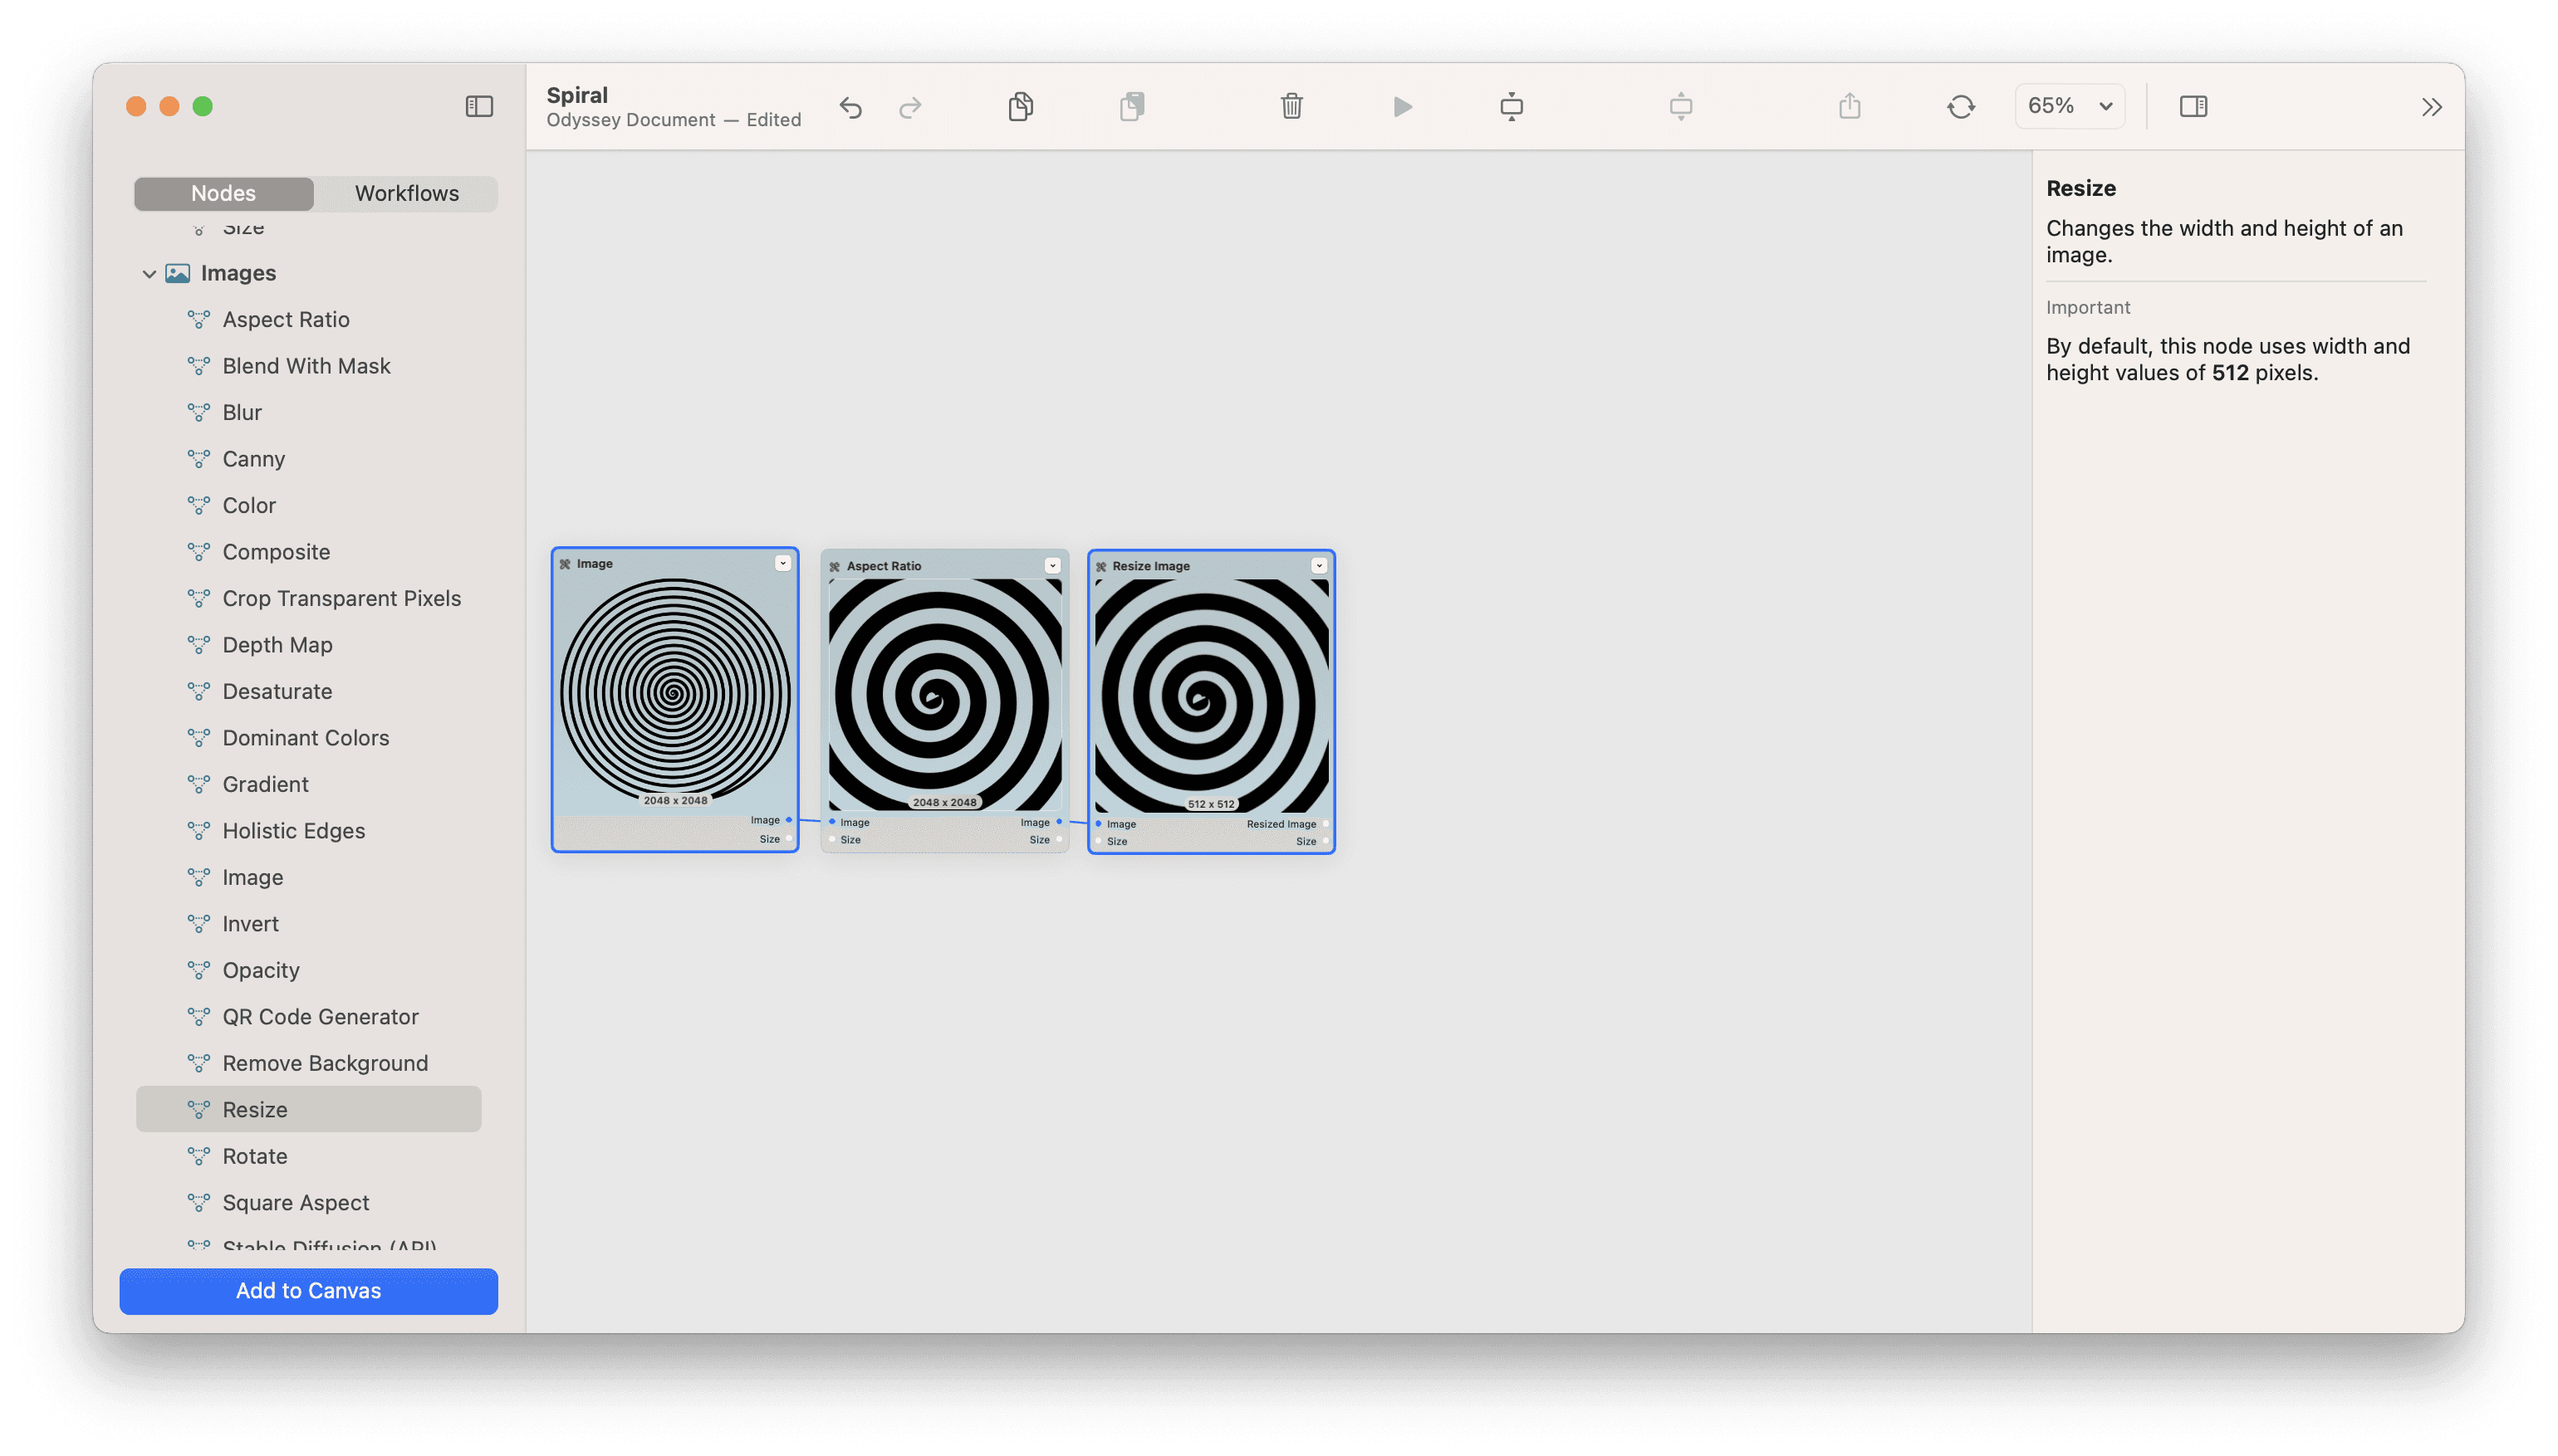Toggle the right inspector panel
2558x1456 pixels.
[2193, 106]
